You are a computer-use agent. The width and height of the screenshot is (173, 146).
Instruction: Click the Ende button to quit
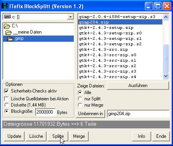161,136
